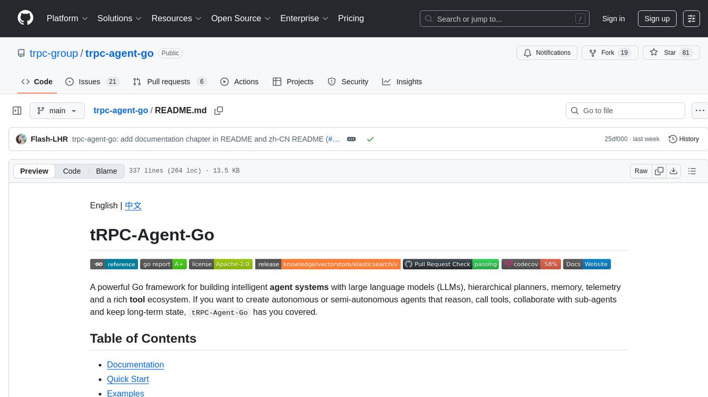708x397 pixels.
Task: Expand the Solutions menu
Action: [x=120, y=18]
